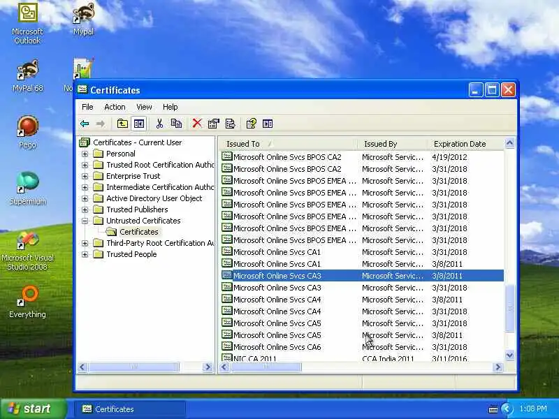Select the Mypal desktop shortcut
The width and height of the screenshot is (559, 419).
tap(83, 19)
